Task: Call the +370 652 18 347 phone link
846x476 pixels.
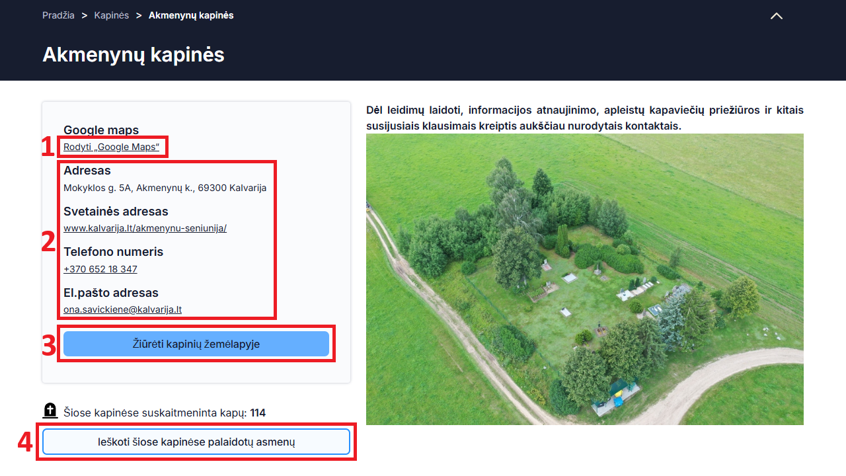Action: (100, 269)
